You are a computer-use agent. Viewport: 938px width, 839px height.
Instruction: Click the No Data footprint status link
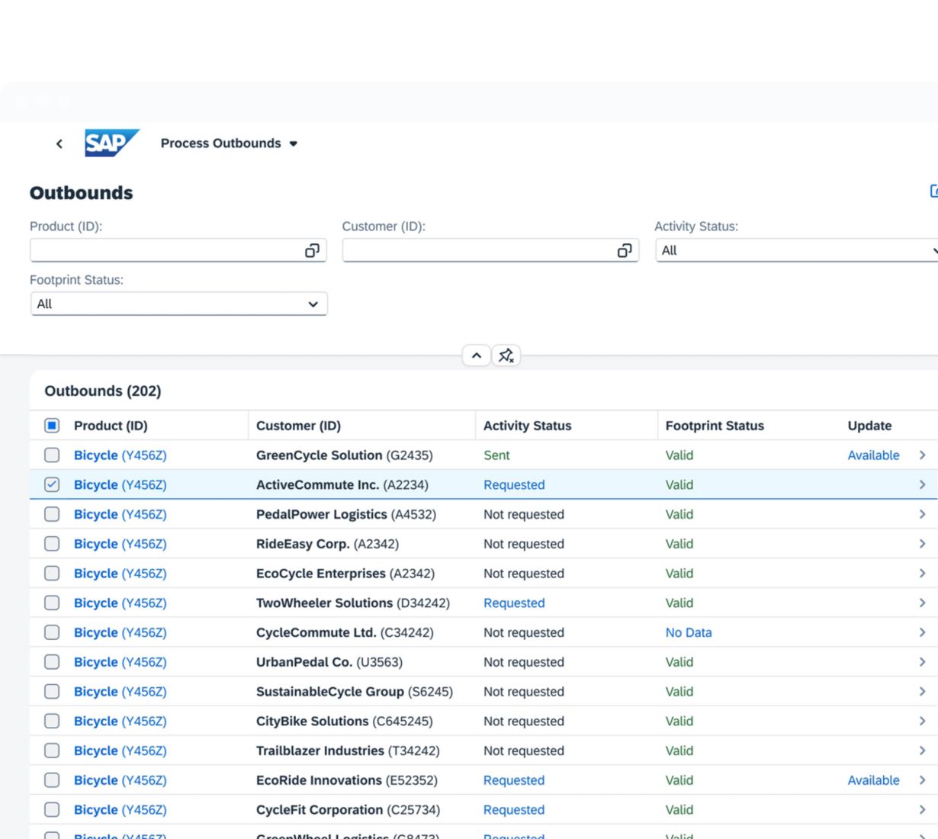click(x=688, y=632)
